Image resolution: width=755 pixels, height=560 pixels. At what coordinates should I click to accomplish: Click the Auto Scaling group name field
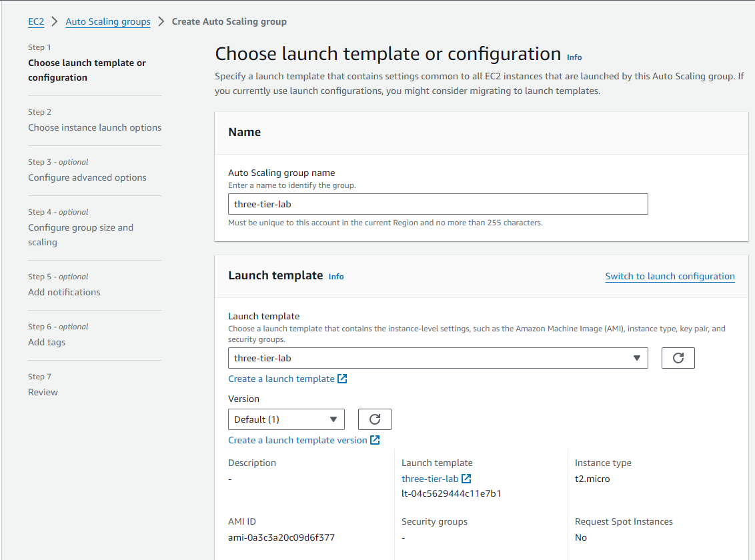pos(438,204)
